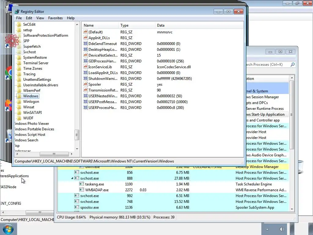The image size is (313, 235).
Task: Click the search magnifier icon in Processes box
Action: pyautogui.click(x=293, y=65)
